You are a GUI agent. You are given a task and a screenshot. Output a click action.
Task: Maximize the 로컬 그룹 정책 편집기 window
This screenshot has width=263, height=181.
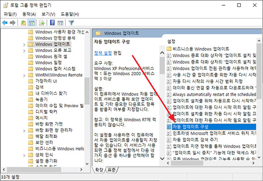pyautogui.click(x=239, y=5)
